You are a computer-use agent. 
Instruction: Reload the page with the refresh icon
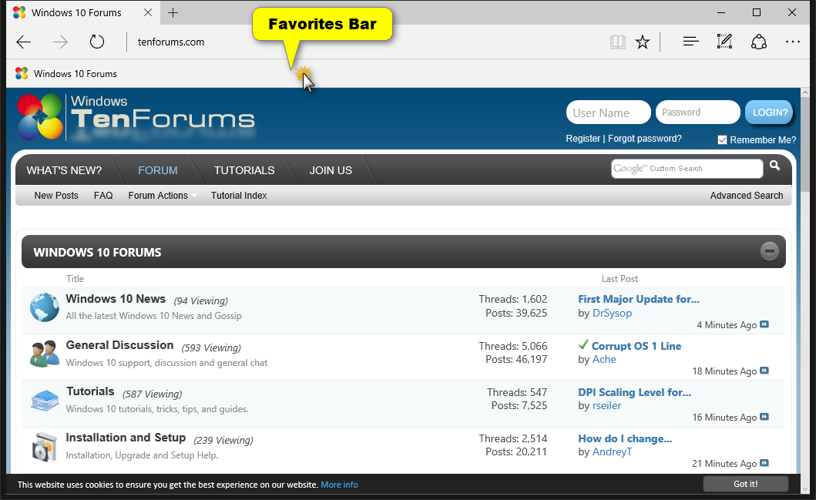click(x=97, y=42)
